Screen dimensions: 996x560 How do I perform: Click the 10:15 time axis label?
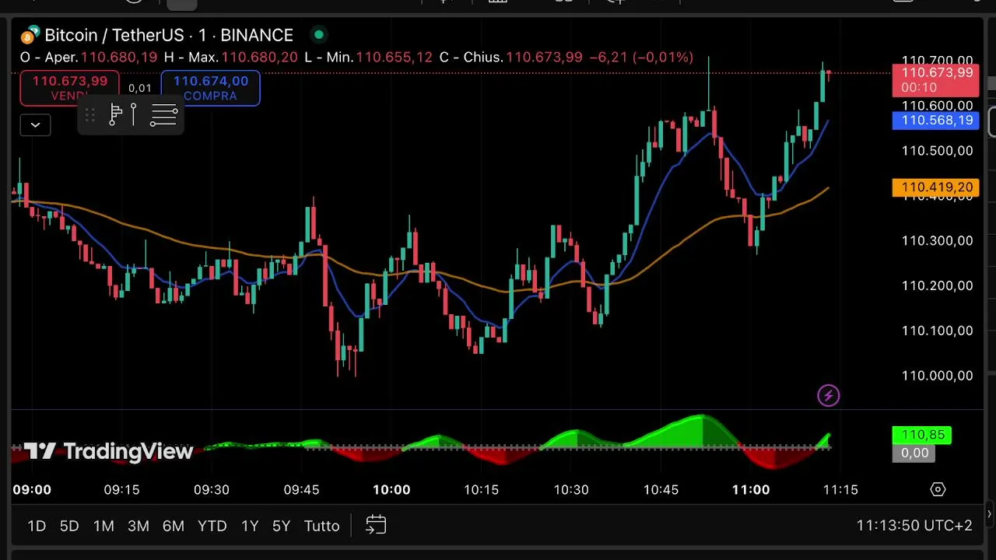pos(481,490)
